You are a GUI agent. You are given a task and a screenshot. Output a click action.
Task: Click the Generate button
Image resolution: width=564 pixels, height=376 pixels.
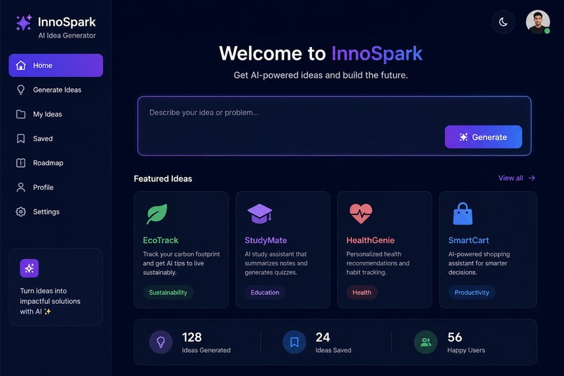483,137
